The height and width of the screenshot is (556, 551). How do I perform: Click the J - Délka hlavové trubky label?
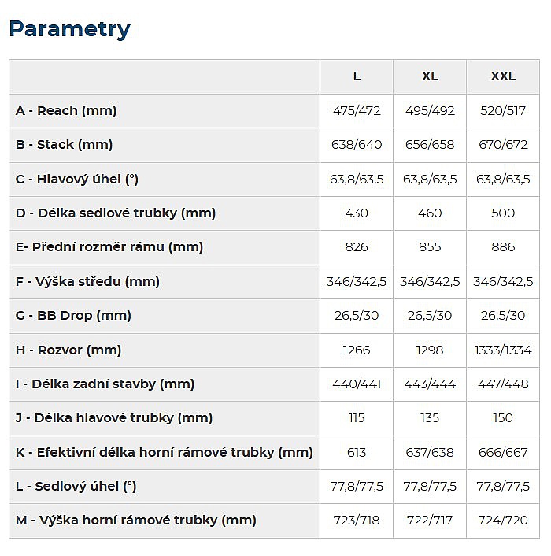coord(114,417)
